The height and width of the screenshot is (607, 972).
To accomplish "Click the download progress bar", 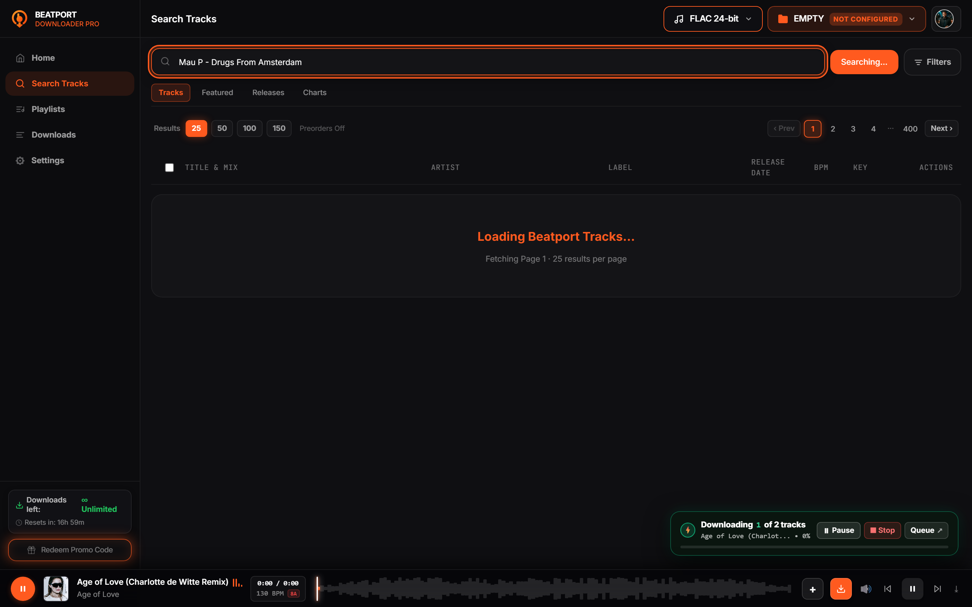I will (x=814, y=547).
